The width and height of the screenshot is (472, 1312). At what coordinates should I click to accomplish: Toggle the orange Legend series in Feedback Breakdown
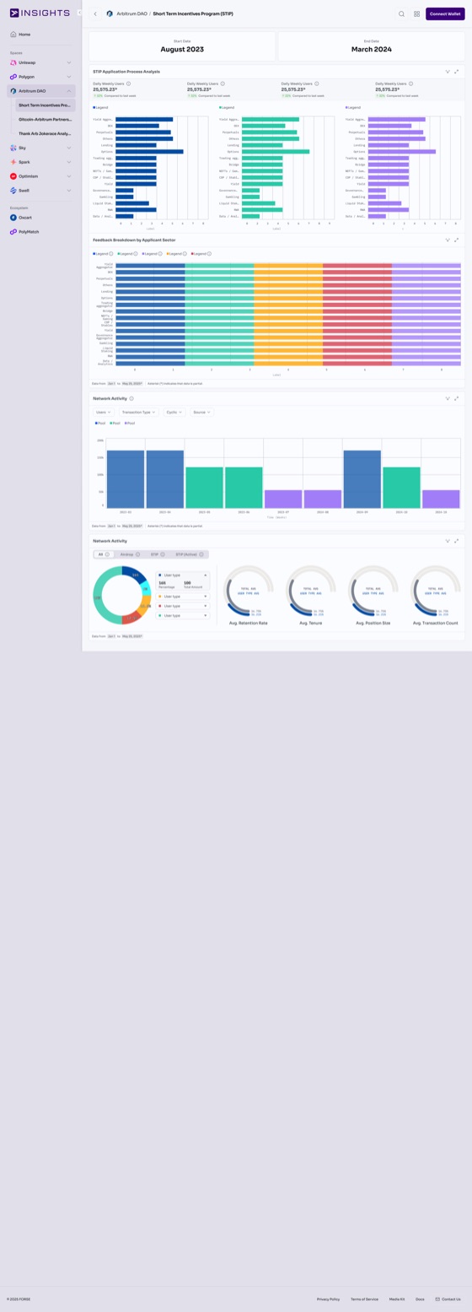click(174, 254)
